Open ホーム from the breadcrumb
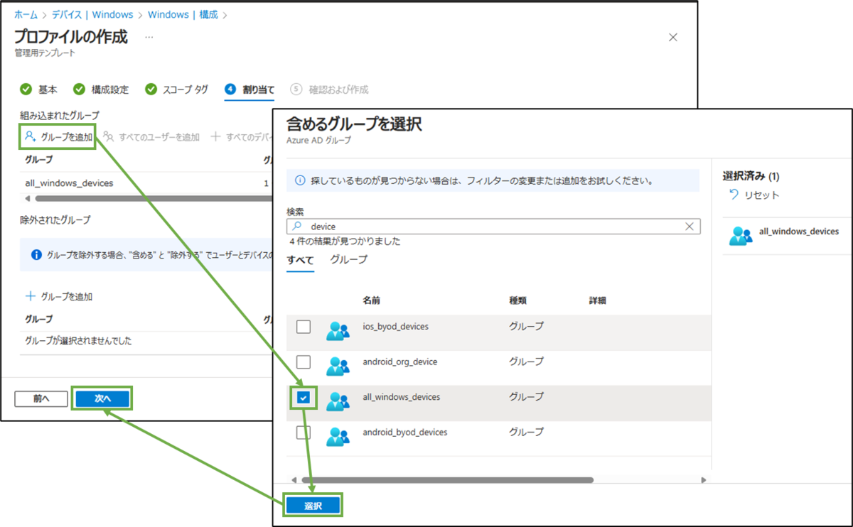The width and height of the screenshot is (853, 527). click(x=25, y=14)
